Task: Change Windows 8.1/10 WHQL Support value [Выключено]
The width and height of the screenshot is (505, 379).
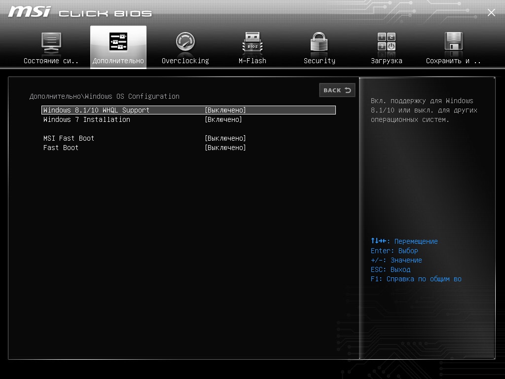Action: [x=225, y=110]
